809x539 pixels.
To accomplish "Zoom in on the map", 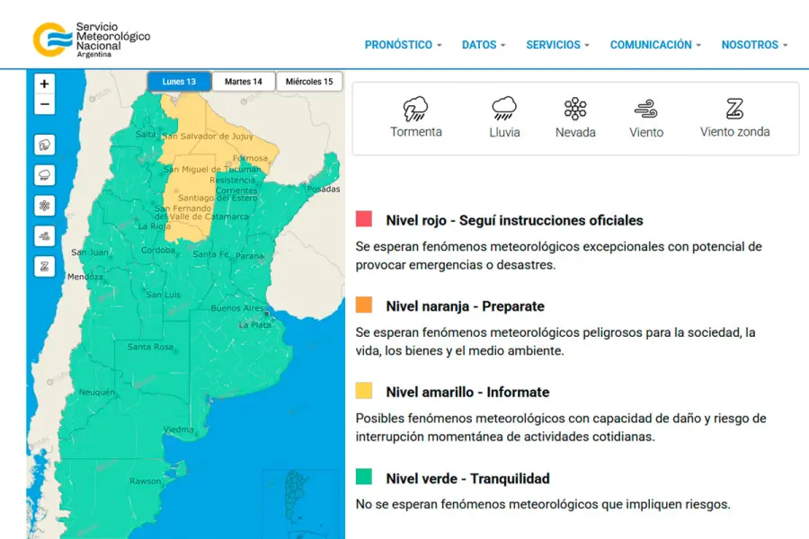I will [x=45, y=84].
